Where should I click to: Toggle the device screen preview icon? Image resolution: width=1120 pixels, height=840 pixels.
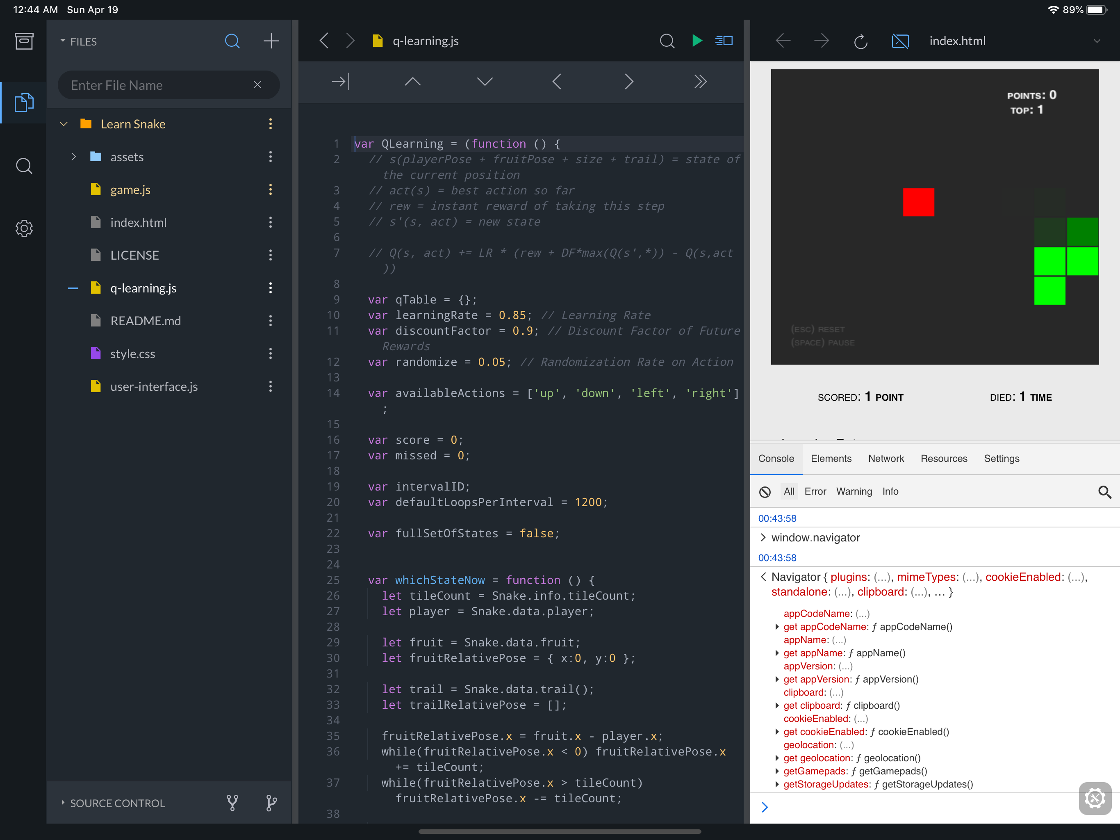click(900, 41)
